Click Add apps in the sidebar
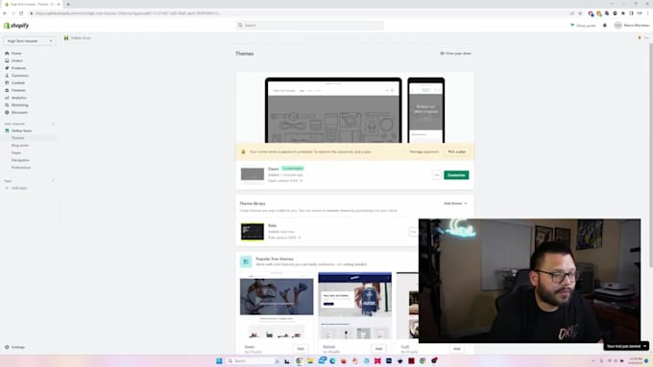The height and width of the screenshot is (367, 653). (19, 188)
